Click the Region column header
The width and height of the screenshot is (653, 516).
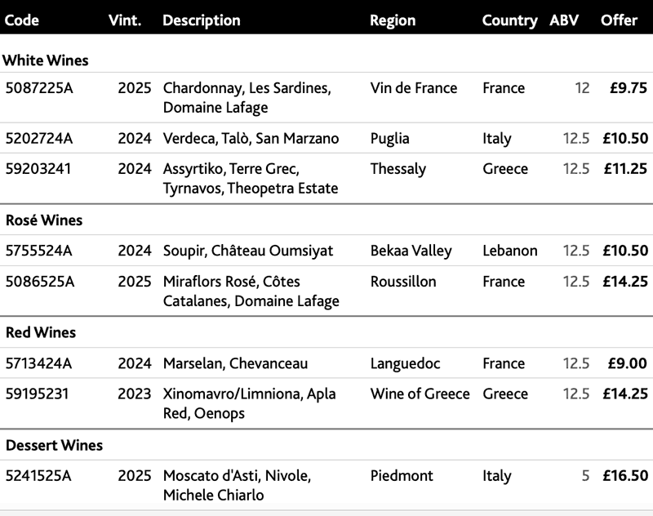393,20
